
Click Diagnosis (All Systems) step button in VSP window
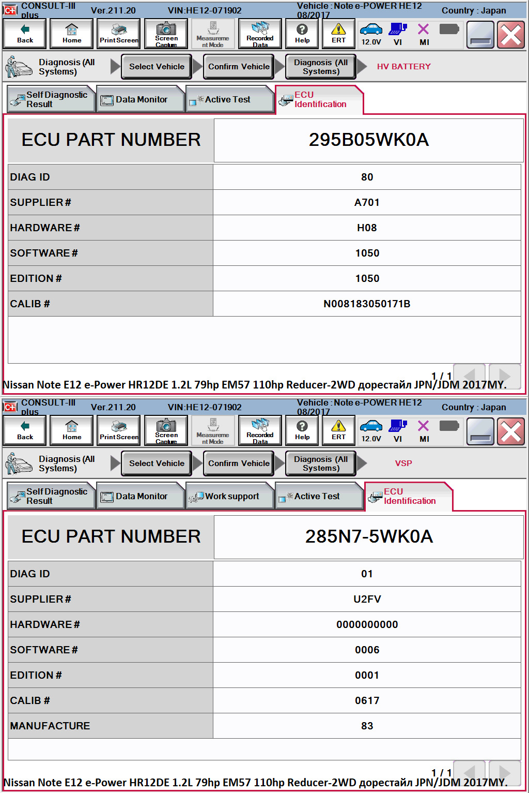[321, 463]
